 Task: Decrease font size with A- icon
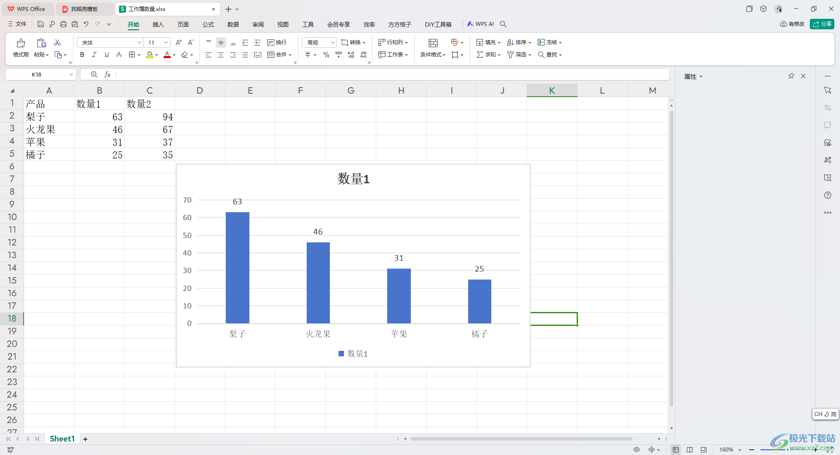tap(191, 42)
